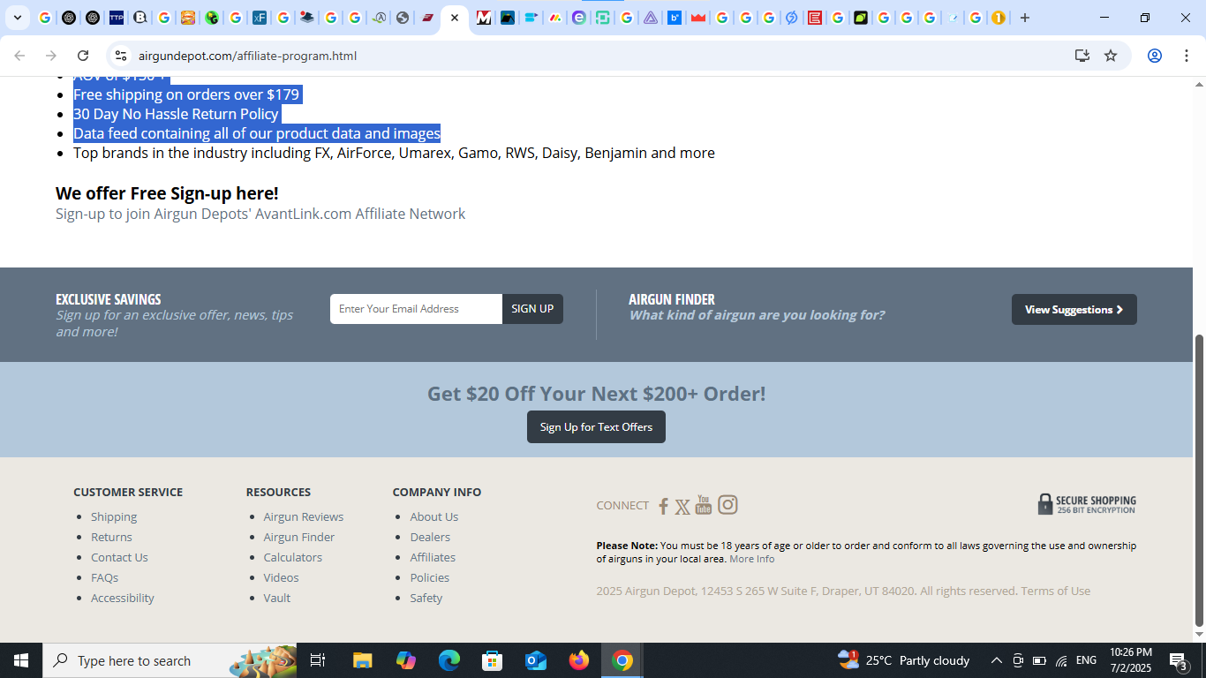Reload the current page
Screen dimensions: 1206x678
pyautogui.click(x=83, y=56)
